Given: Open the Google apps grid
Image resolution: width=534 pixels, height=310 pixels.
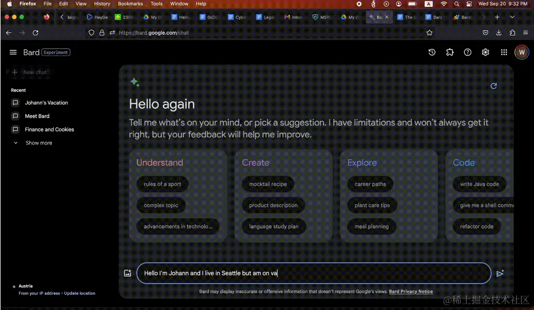Looking at the screenshot, I should tap(504, 52).
